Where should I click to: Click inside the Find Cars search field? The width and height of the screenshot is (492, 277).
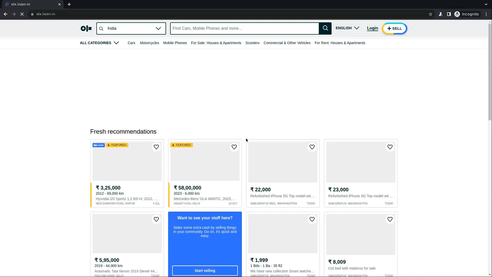click(x=243, y=28)
